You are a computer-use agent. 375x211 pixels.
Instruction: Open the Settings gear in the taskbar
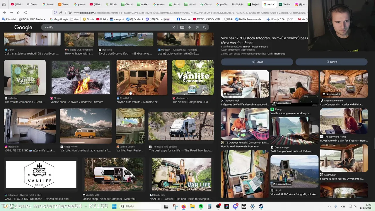click(x=253, y=206)
